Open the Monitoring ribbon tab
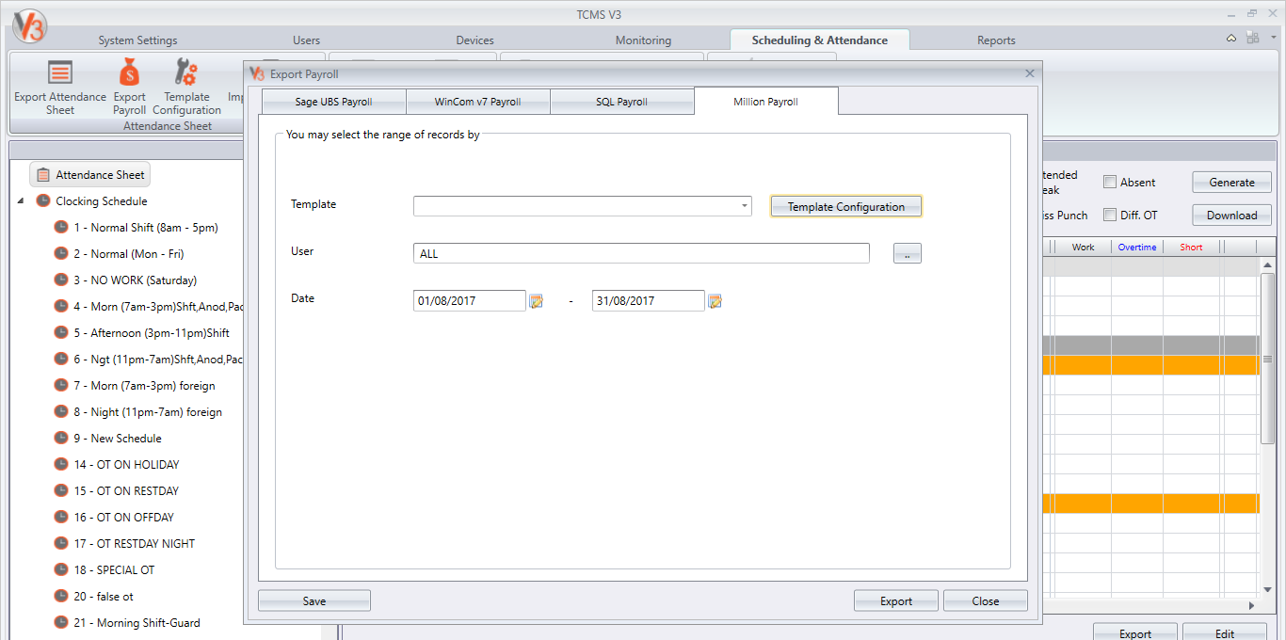Image resolution: width=1286 pixels, height=640 pixels. (x=643, y=40)
